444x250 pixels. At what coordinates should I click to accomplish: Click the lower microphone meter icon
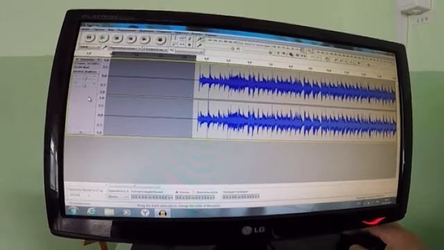[x=199, y=45]
